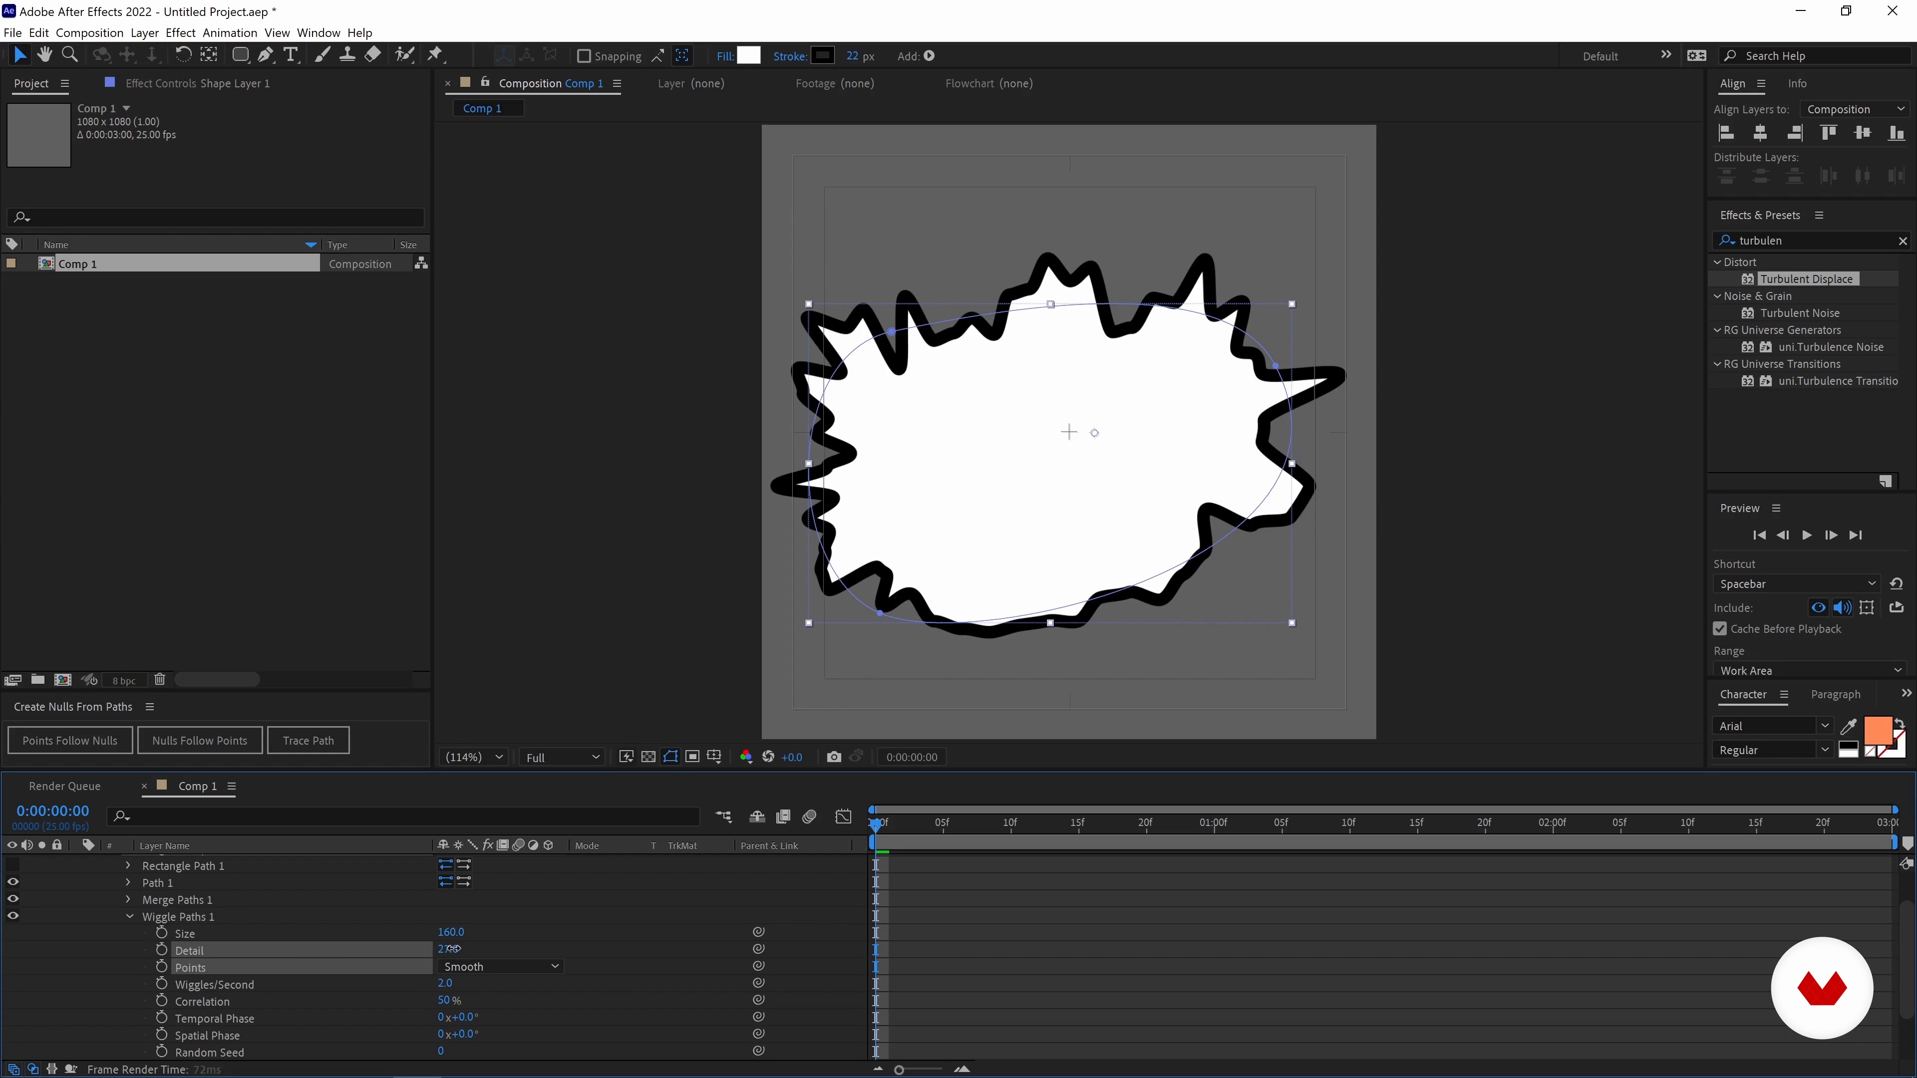Screen dimensions: 1917x1078
Task: Select the Brush tool
Action: pos(321,54)
